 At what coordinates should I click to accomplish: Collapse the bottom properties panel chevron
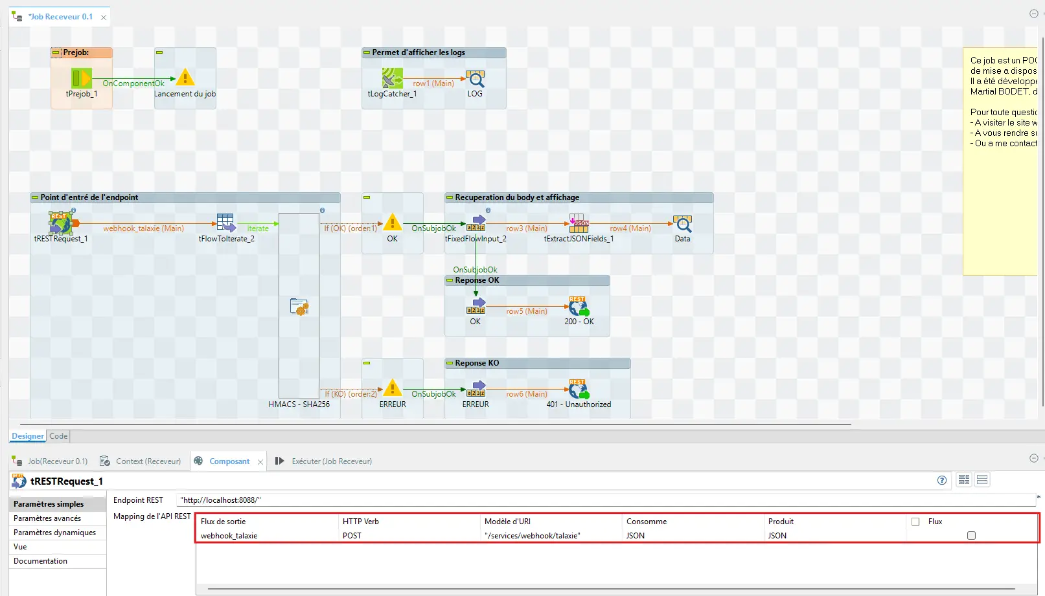(x=1034, y=458)
